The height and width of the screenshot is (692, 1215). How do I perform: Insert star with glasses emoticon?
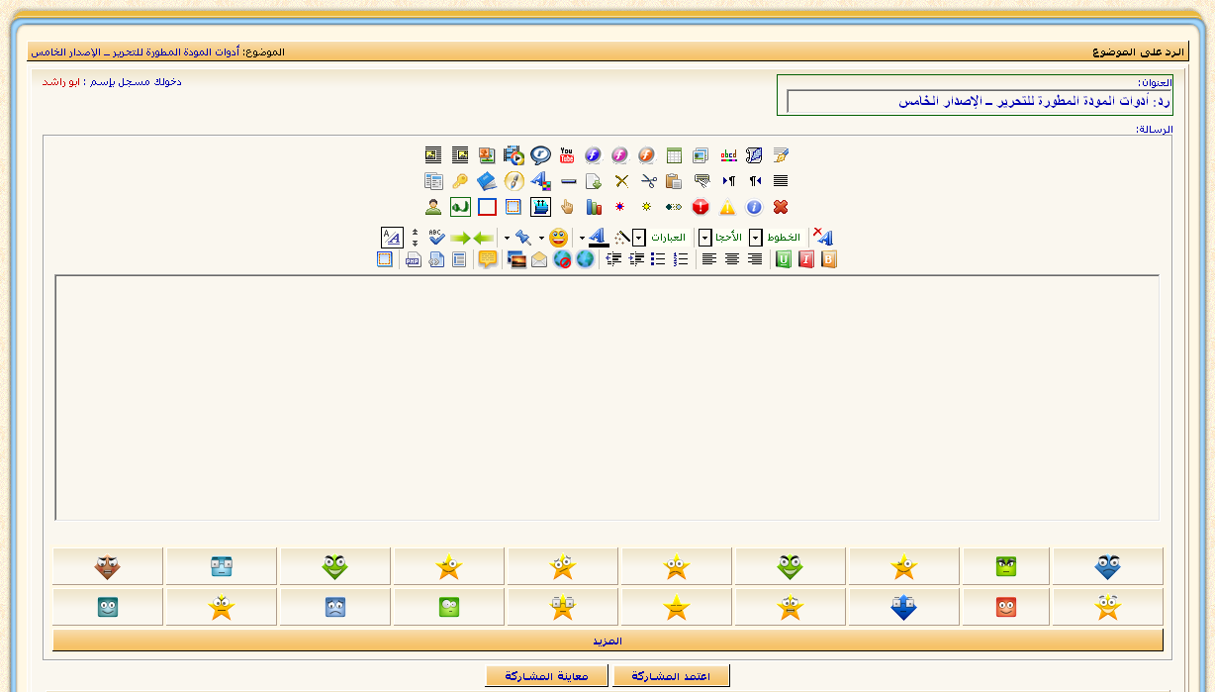point(563,607)
